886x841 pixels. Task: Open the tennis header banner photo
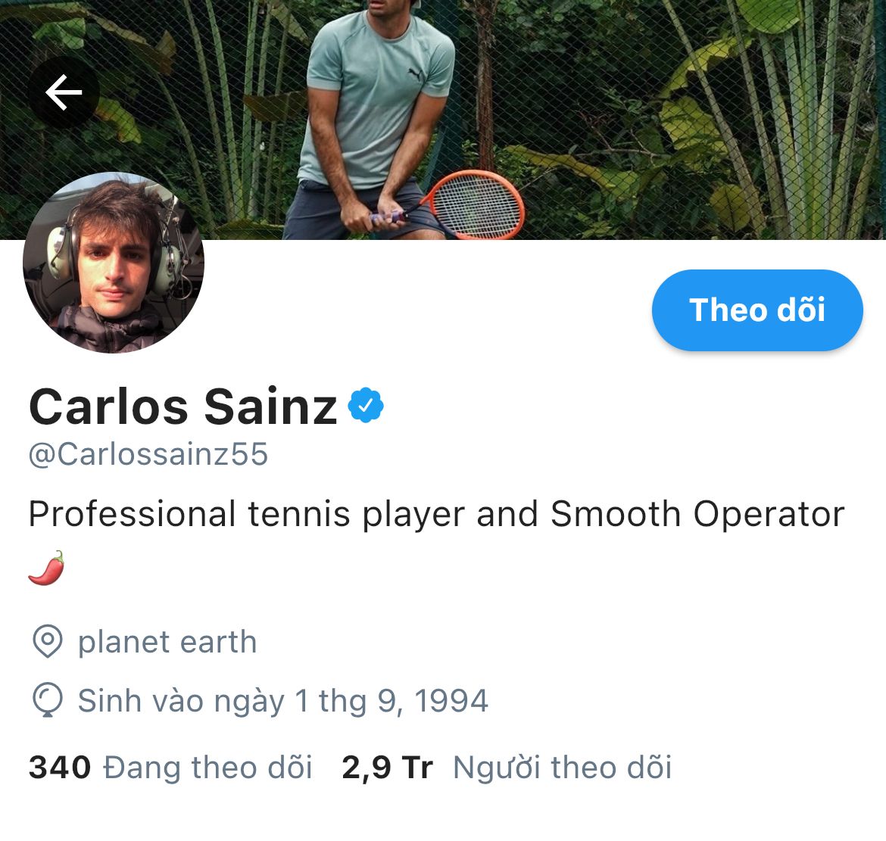(443, 120)
